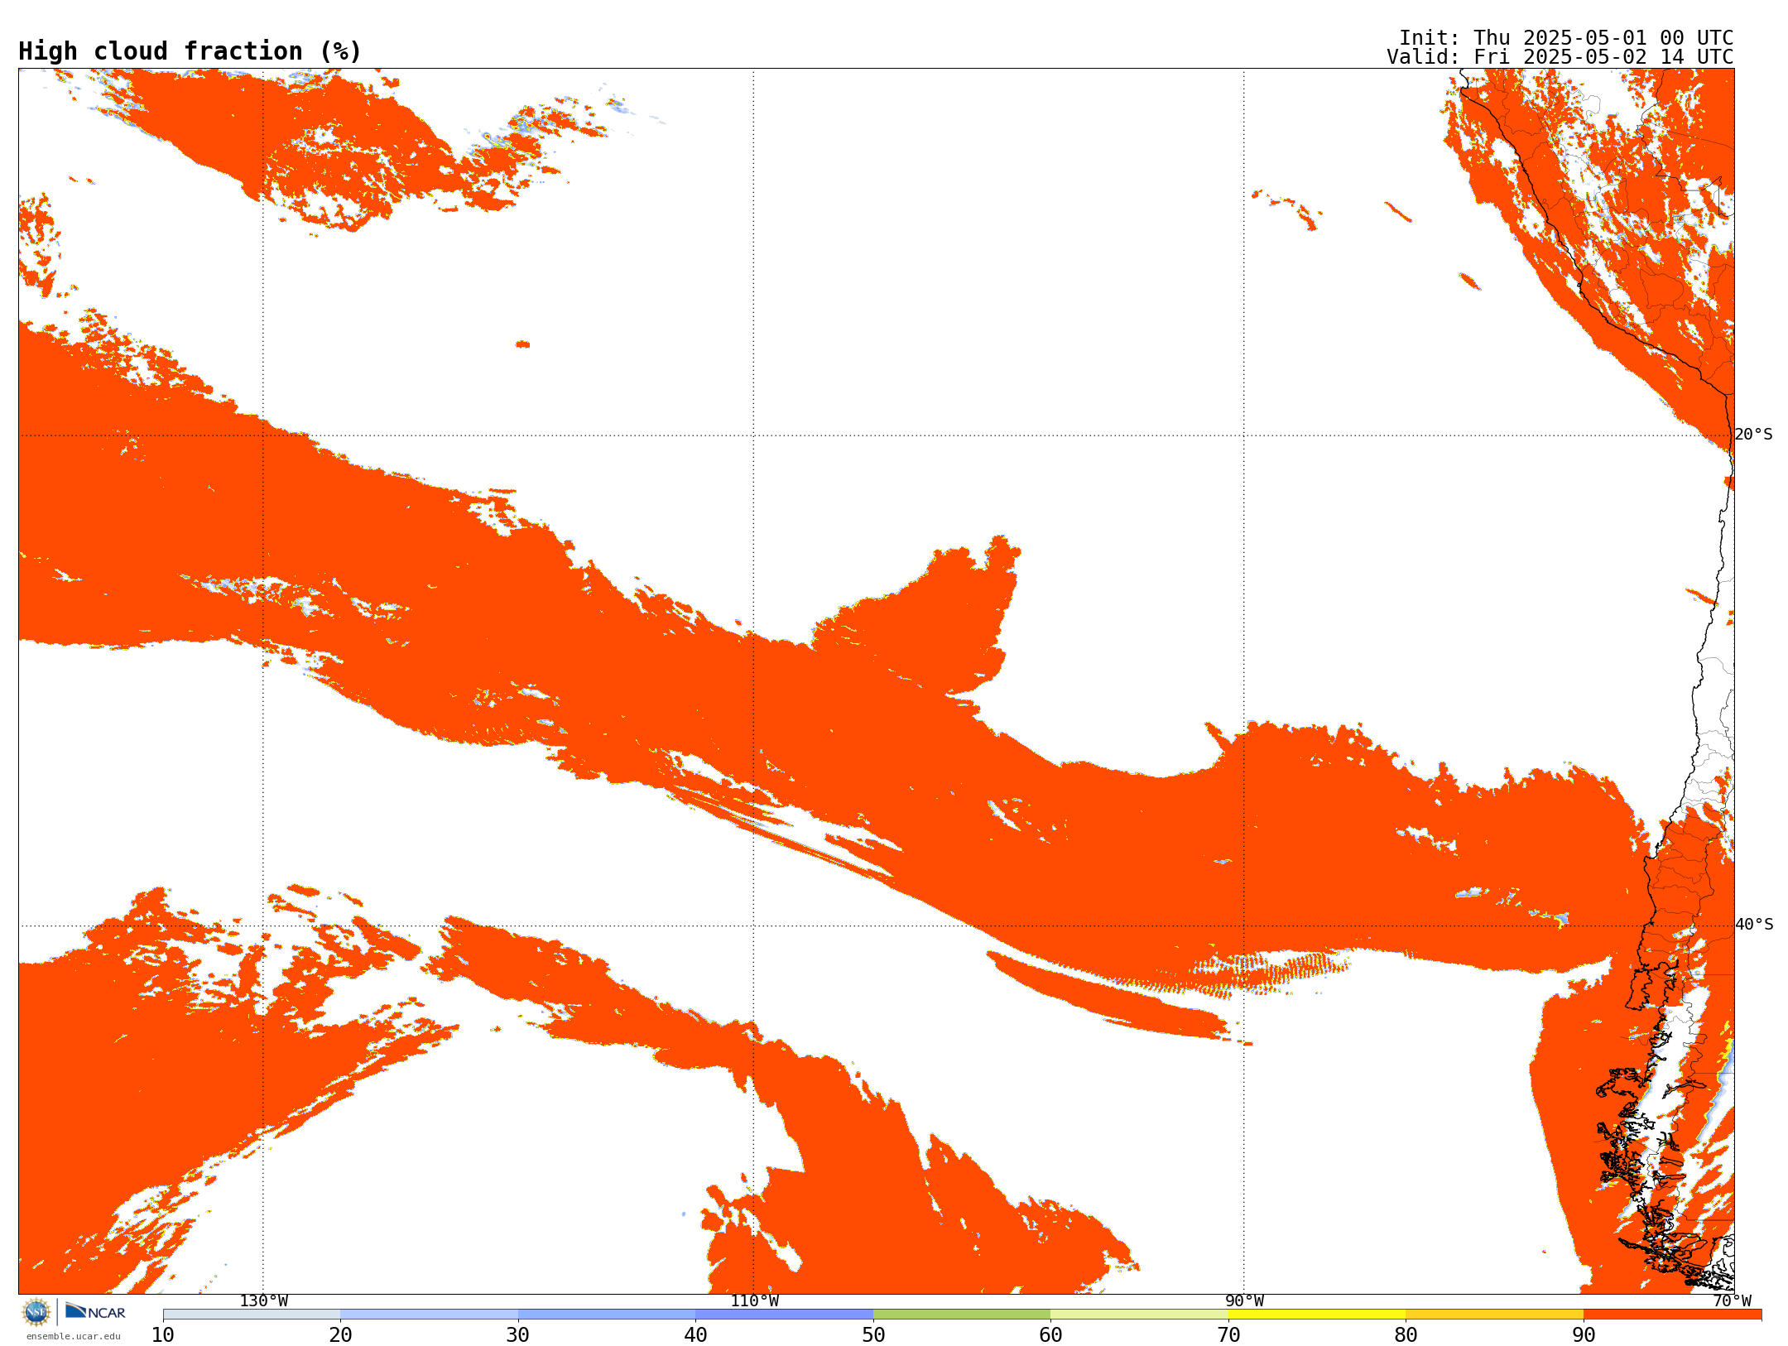Click the 20–30 light blue colorbar segment
This screenshot has height=1346, width=1788.
tap(429, 1315)
